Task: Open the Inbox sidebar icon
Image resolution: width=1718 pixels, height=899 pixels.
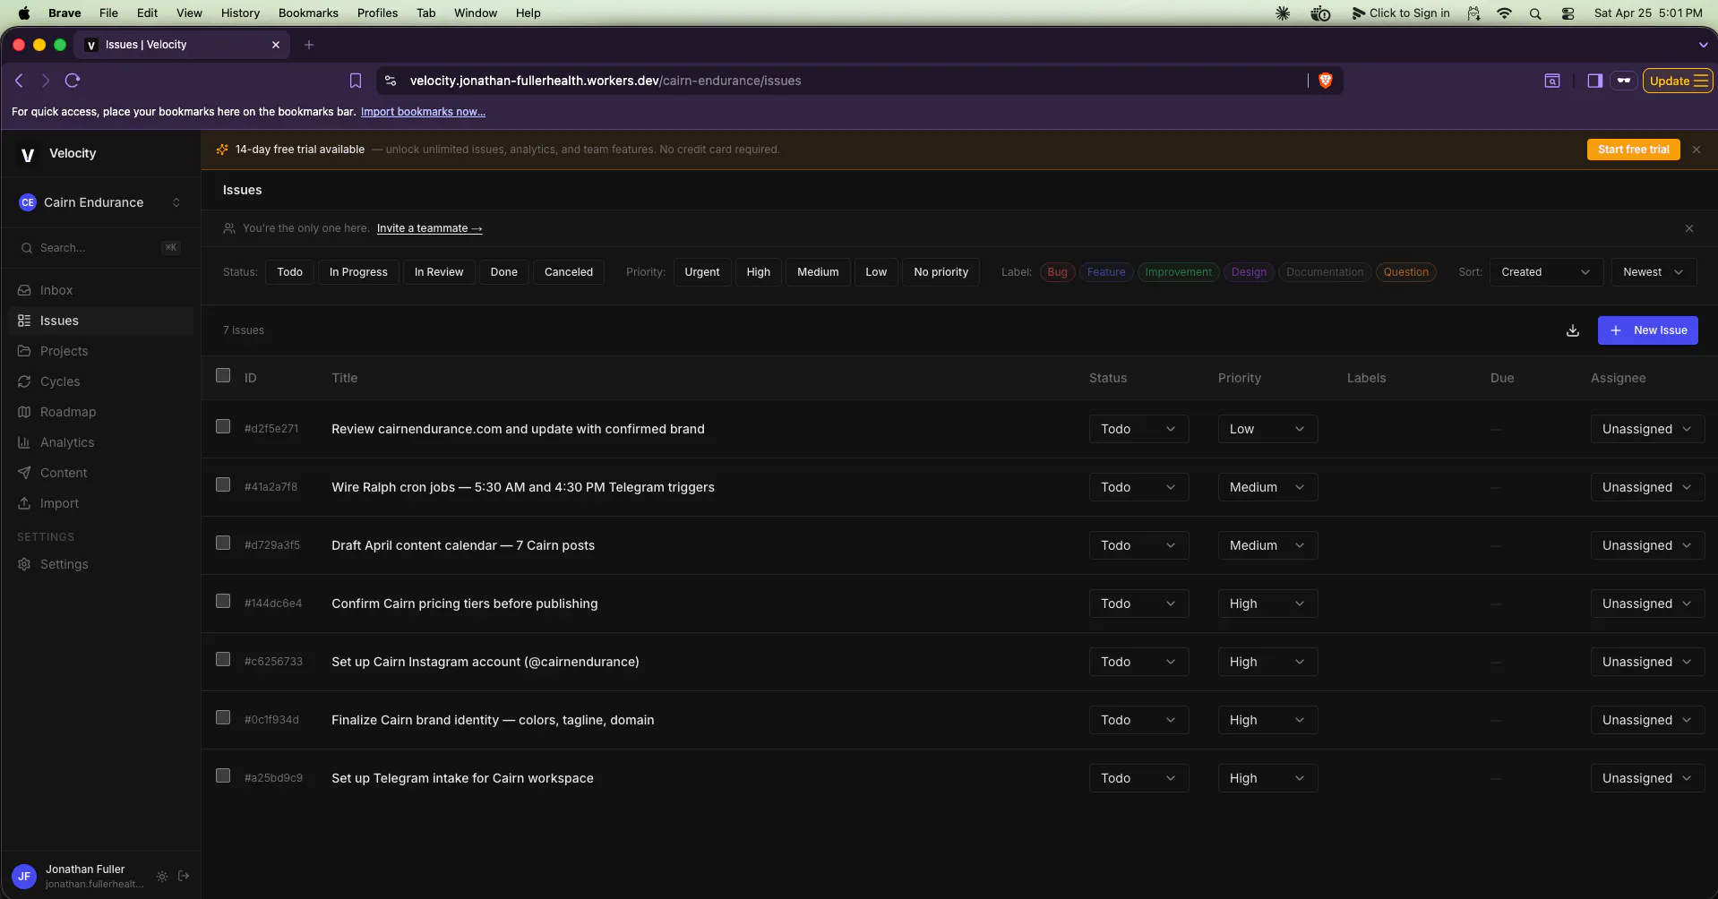Action: pos(24,290)
